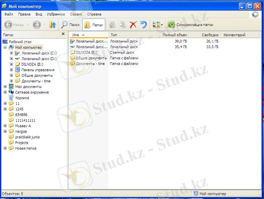264x199 pixels.
Task: Select Локальный диск (C:) drive icon in tree
Action: coord(17,53)
